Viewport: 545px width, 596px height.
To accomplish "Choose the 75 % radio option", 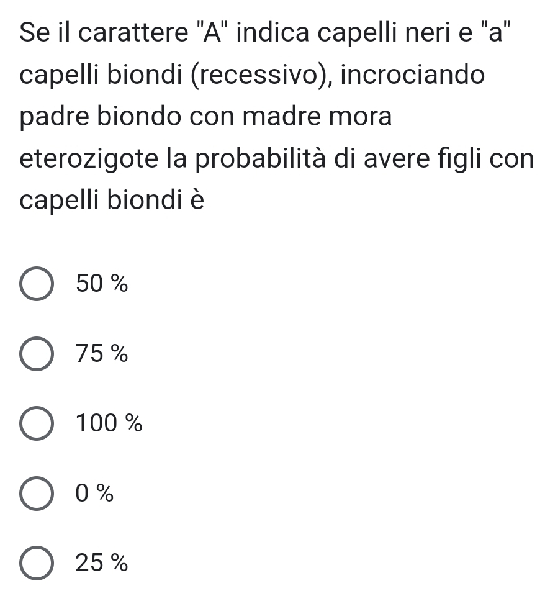I will (38, 354).
